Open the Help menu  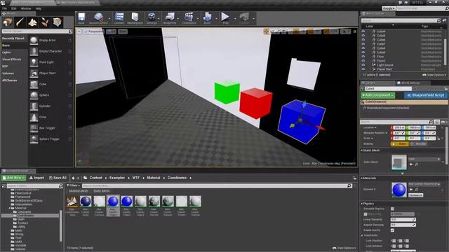[38, 8]
